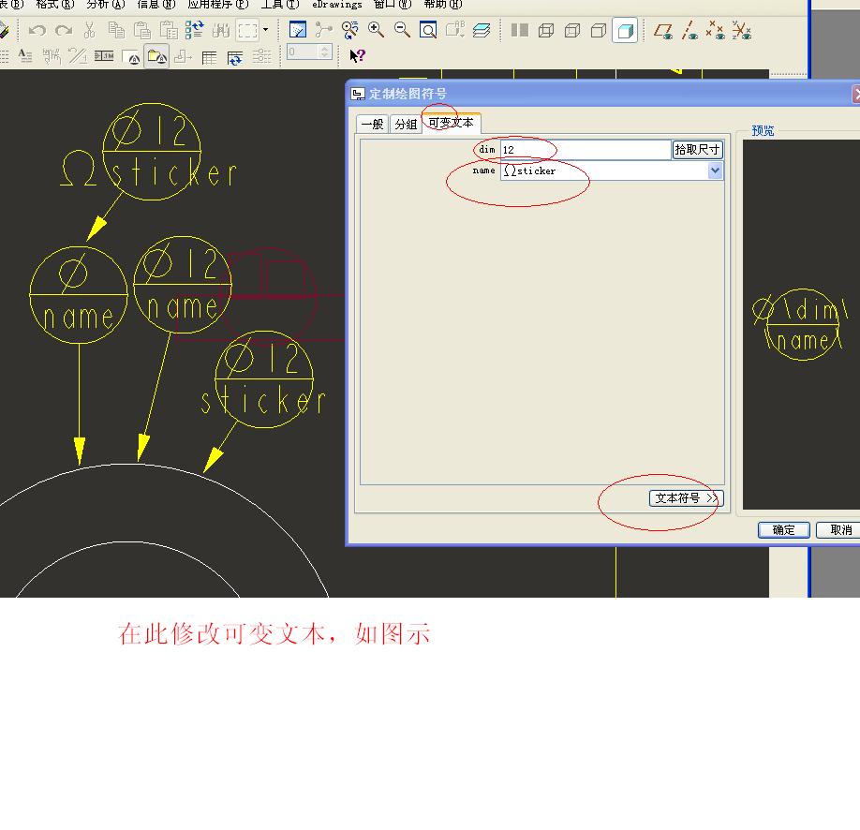Click the sliders/settings list icon
Viewport: 860px width, 830px height.
coord(261,56)
